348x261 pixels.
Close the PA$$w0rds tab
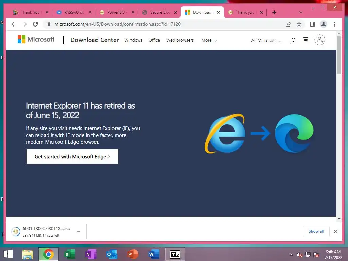tap(90, 12)
